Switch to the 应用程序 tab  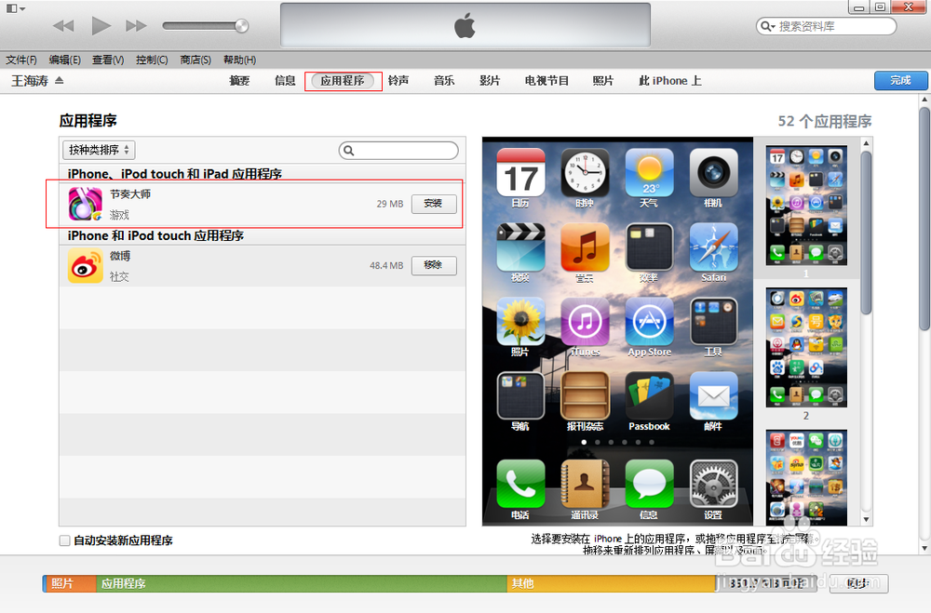(x=343, y=81)
